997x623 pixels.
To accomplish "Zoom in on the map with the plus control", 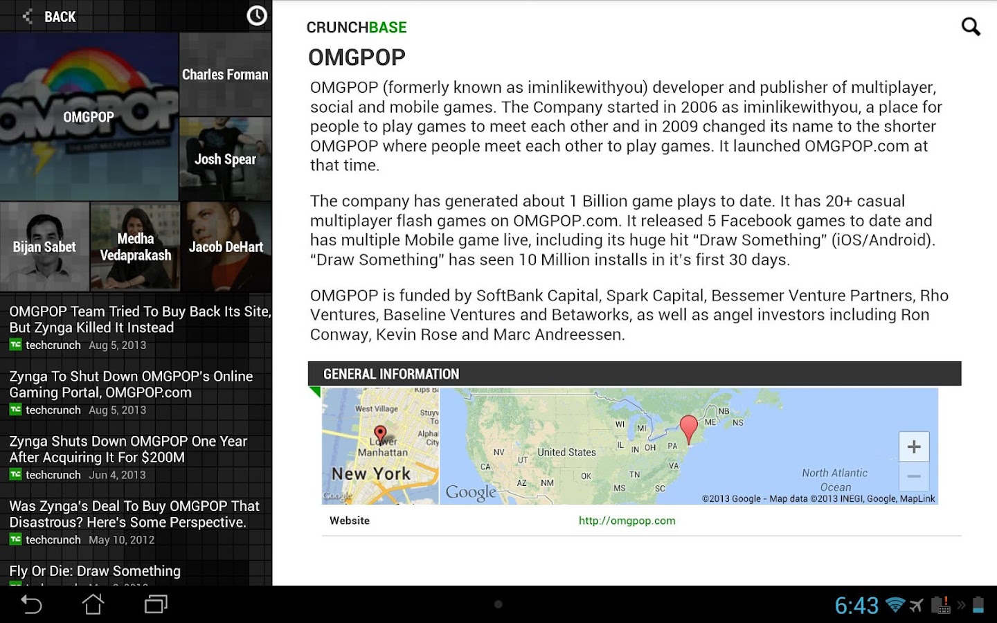I will [914, 446].
